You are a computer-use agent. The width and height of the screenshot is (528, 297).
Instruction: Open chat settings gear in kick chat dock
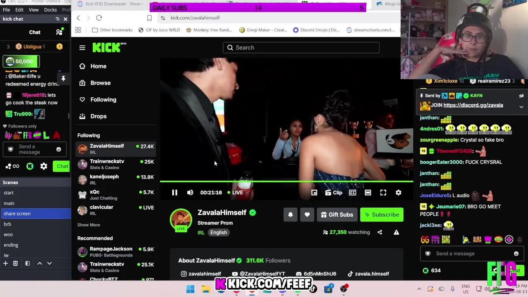click(44, 166)
